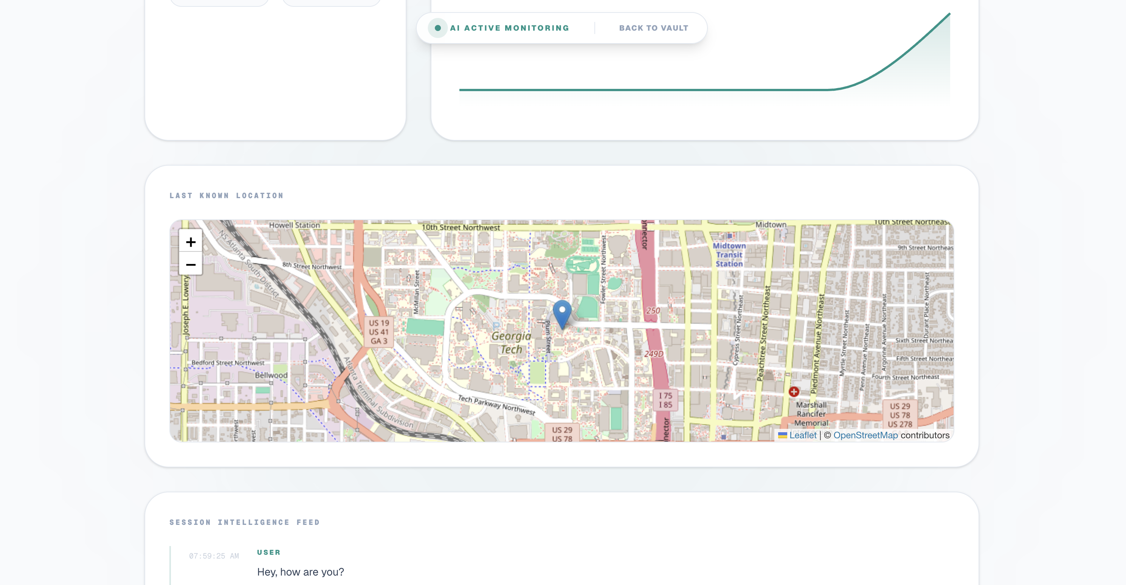Click the Marshall Rancifer Memorial label
This screenshot has height=585, width=1126.
[x=811, y=414]
